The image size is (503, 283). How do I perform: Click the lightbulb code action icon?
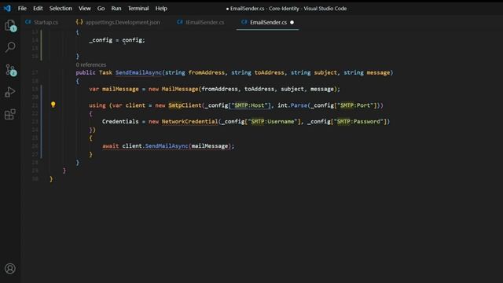[x=53, y=105]
